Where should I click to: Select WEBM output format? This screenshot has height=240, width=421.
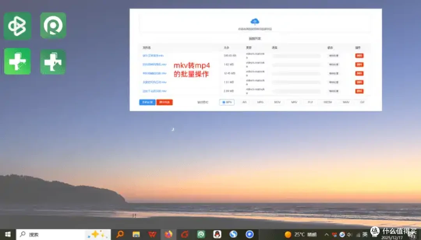[327, 102]
